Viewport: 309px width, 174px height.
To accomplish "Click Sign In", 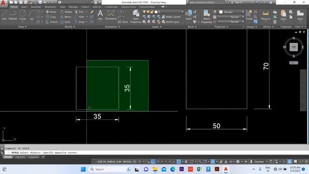I will pos(237,2).
